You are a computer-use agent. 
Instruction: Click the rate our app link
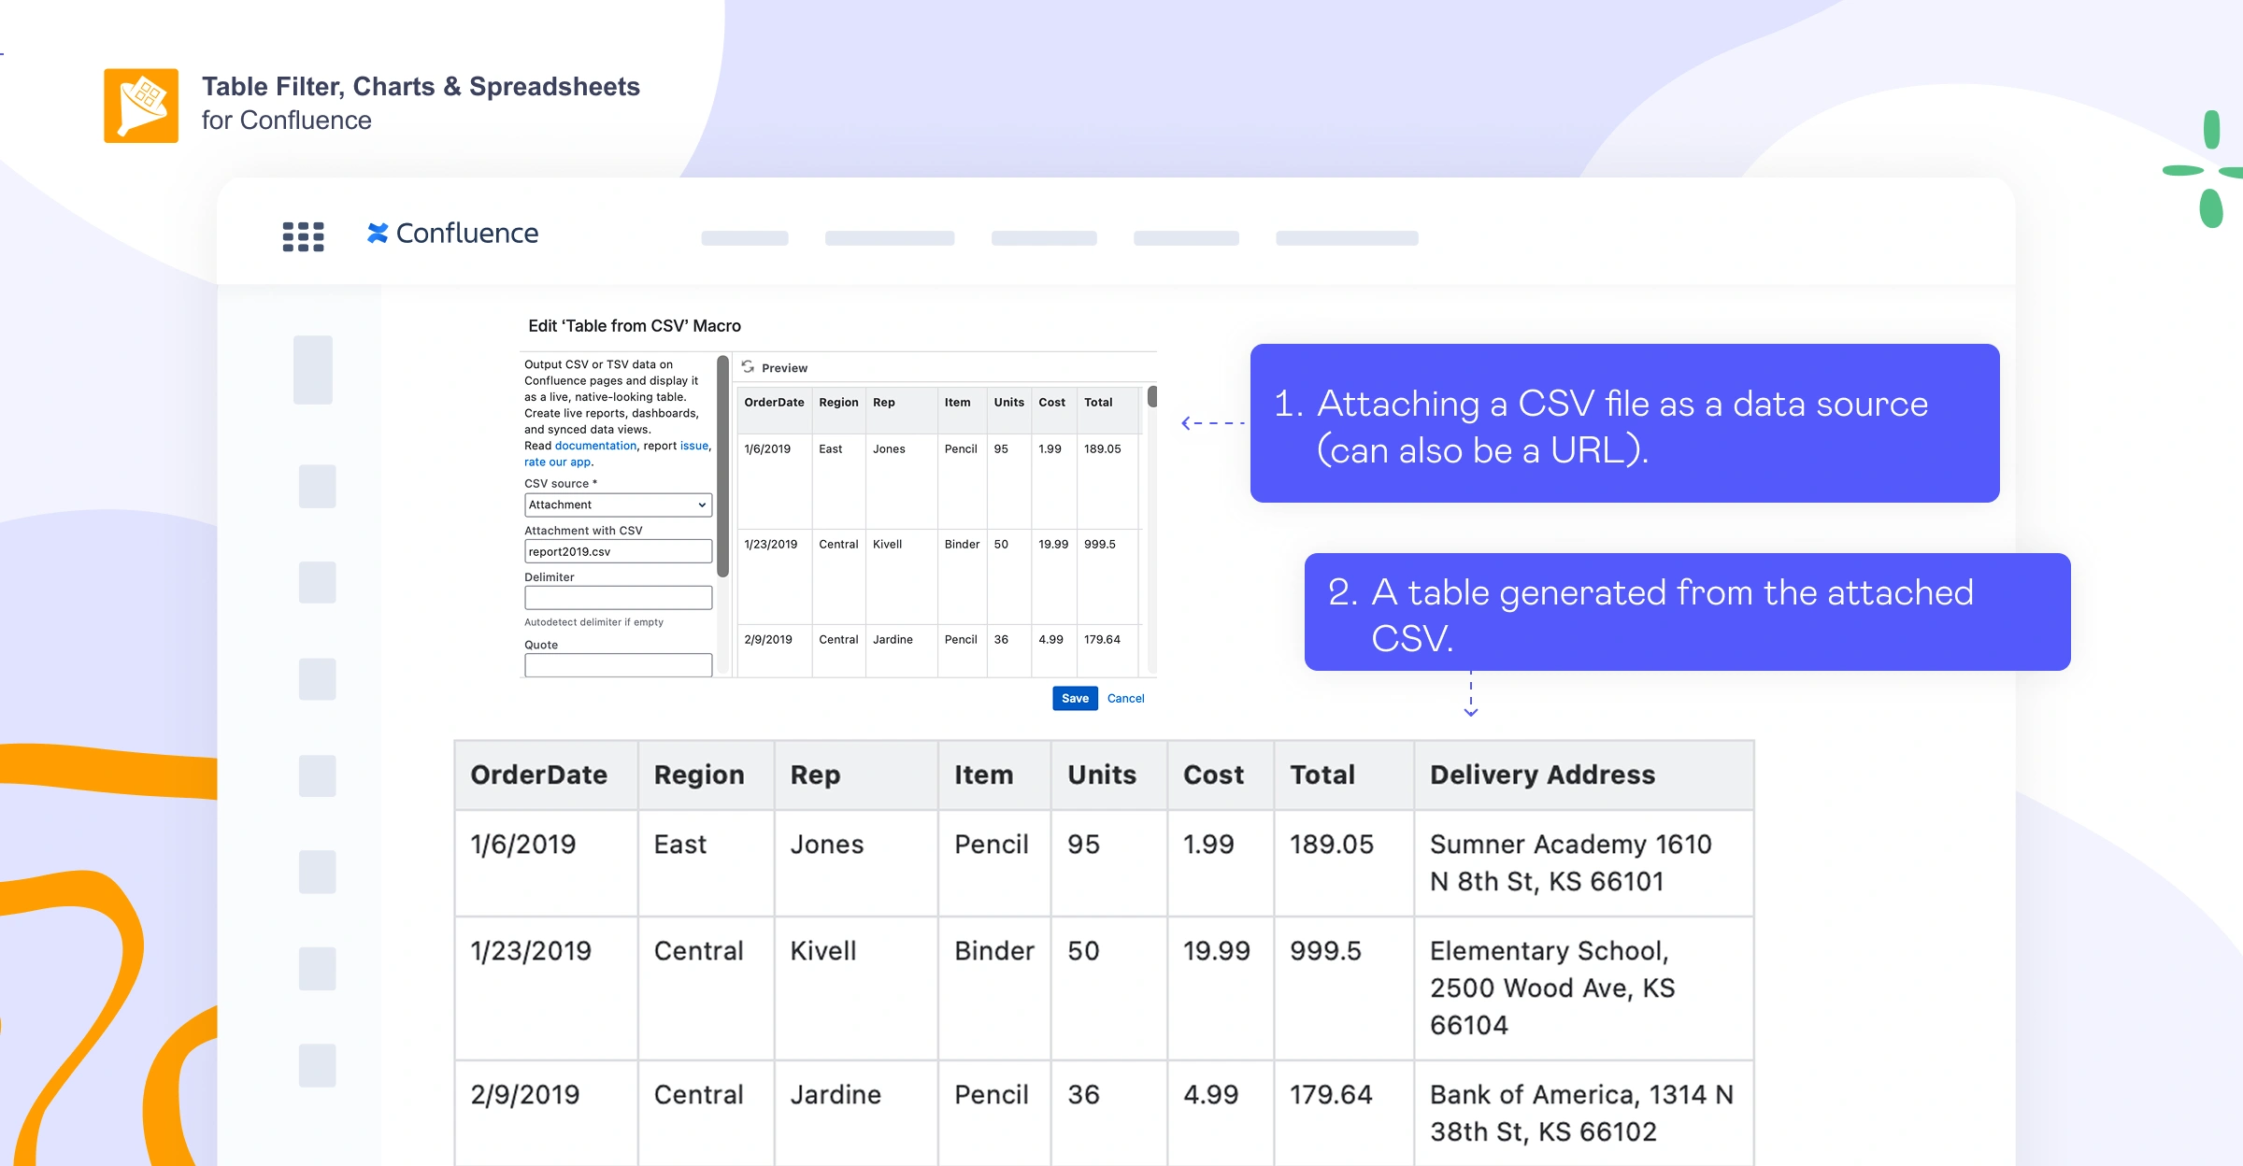[555, 462]
